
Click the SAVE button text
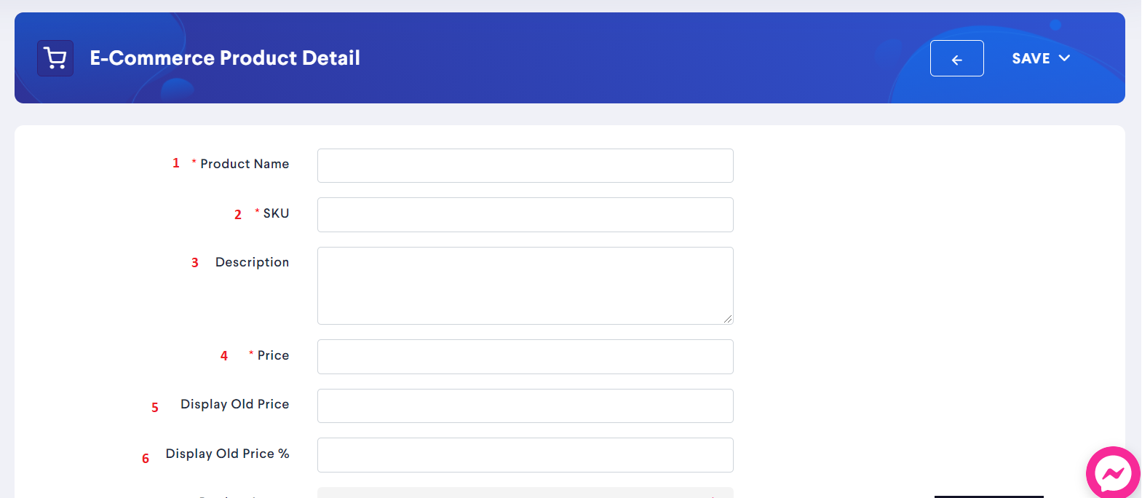point(1031,58)
